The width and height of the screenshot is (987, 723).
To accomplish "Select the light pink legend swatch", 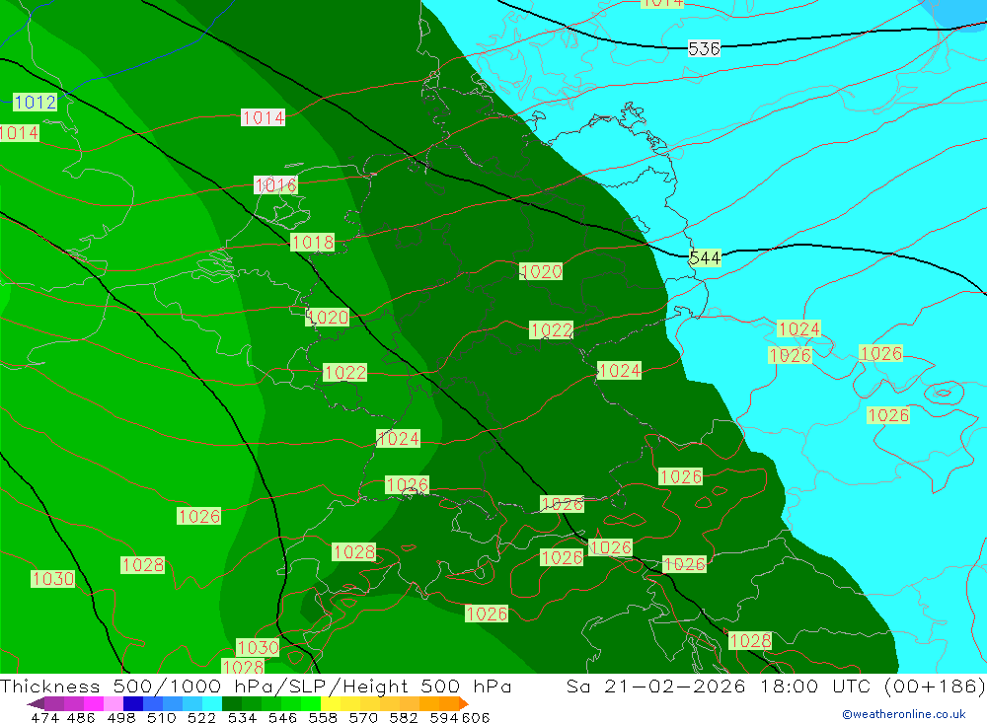I will (114, 703).
